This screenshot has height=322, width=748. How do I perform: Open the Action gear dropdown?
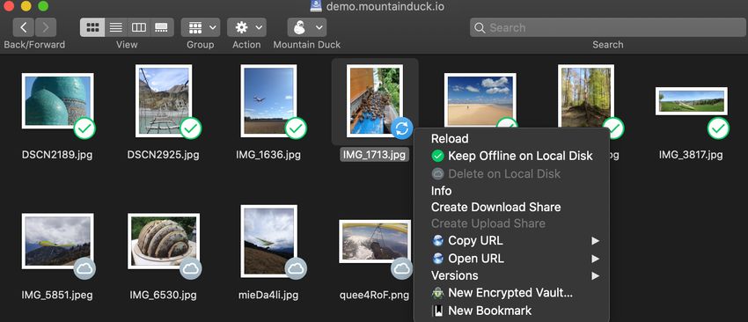tap(246, 27)
